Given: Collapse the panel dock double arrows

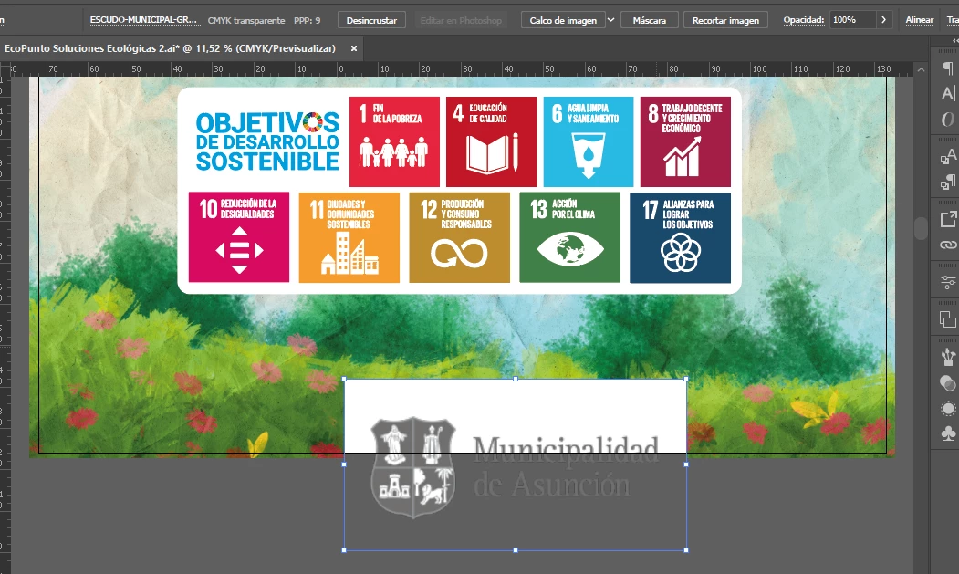Looking at the screenshot, I should pos(955,40).
